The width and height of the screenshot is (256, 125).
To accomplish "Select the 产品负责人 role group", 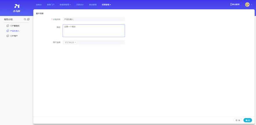I will point(15,31).
